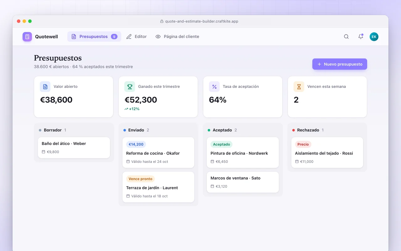
Task: Open the Editor tab
Action: [136, 37]
